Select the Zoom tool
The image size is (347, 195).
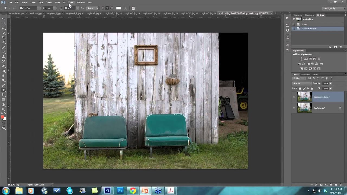pos(4,109)
